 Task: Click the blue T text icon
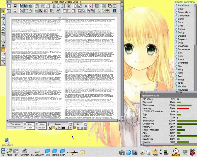pos(114,11)
